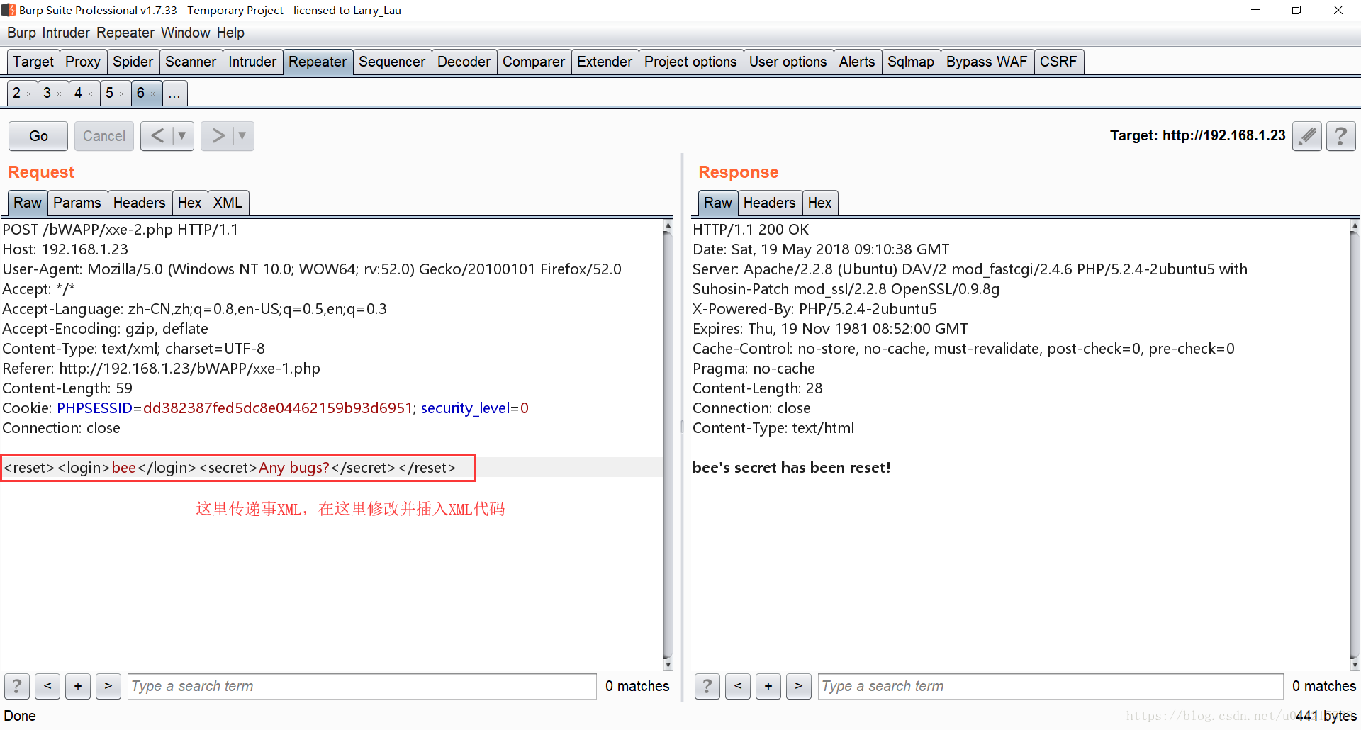Close Repeater tab 6

pyautogui.click(x=152, y=94)
